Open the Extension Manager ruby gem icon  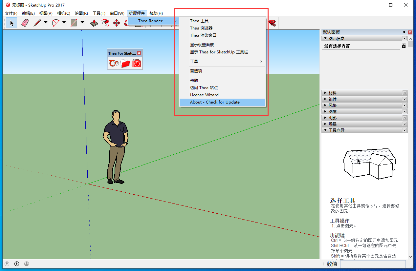point(272,23)
